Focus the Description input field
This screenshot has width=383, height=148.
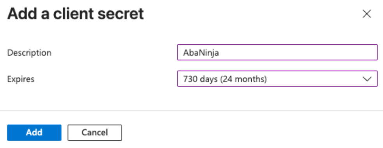point(277,52)
